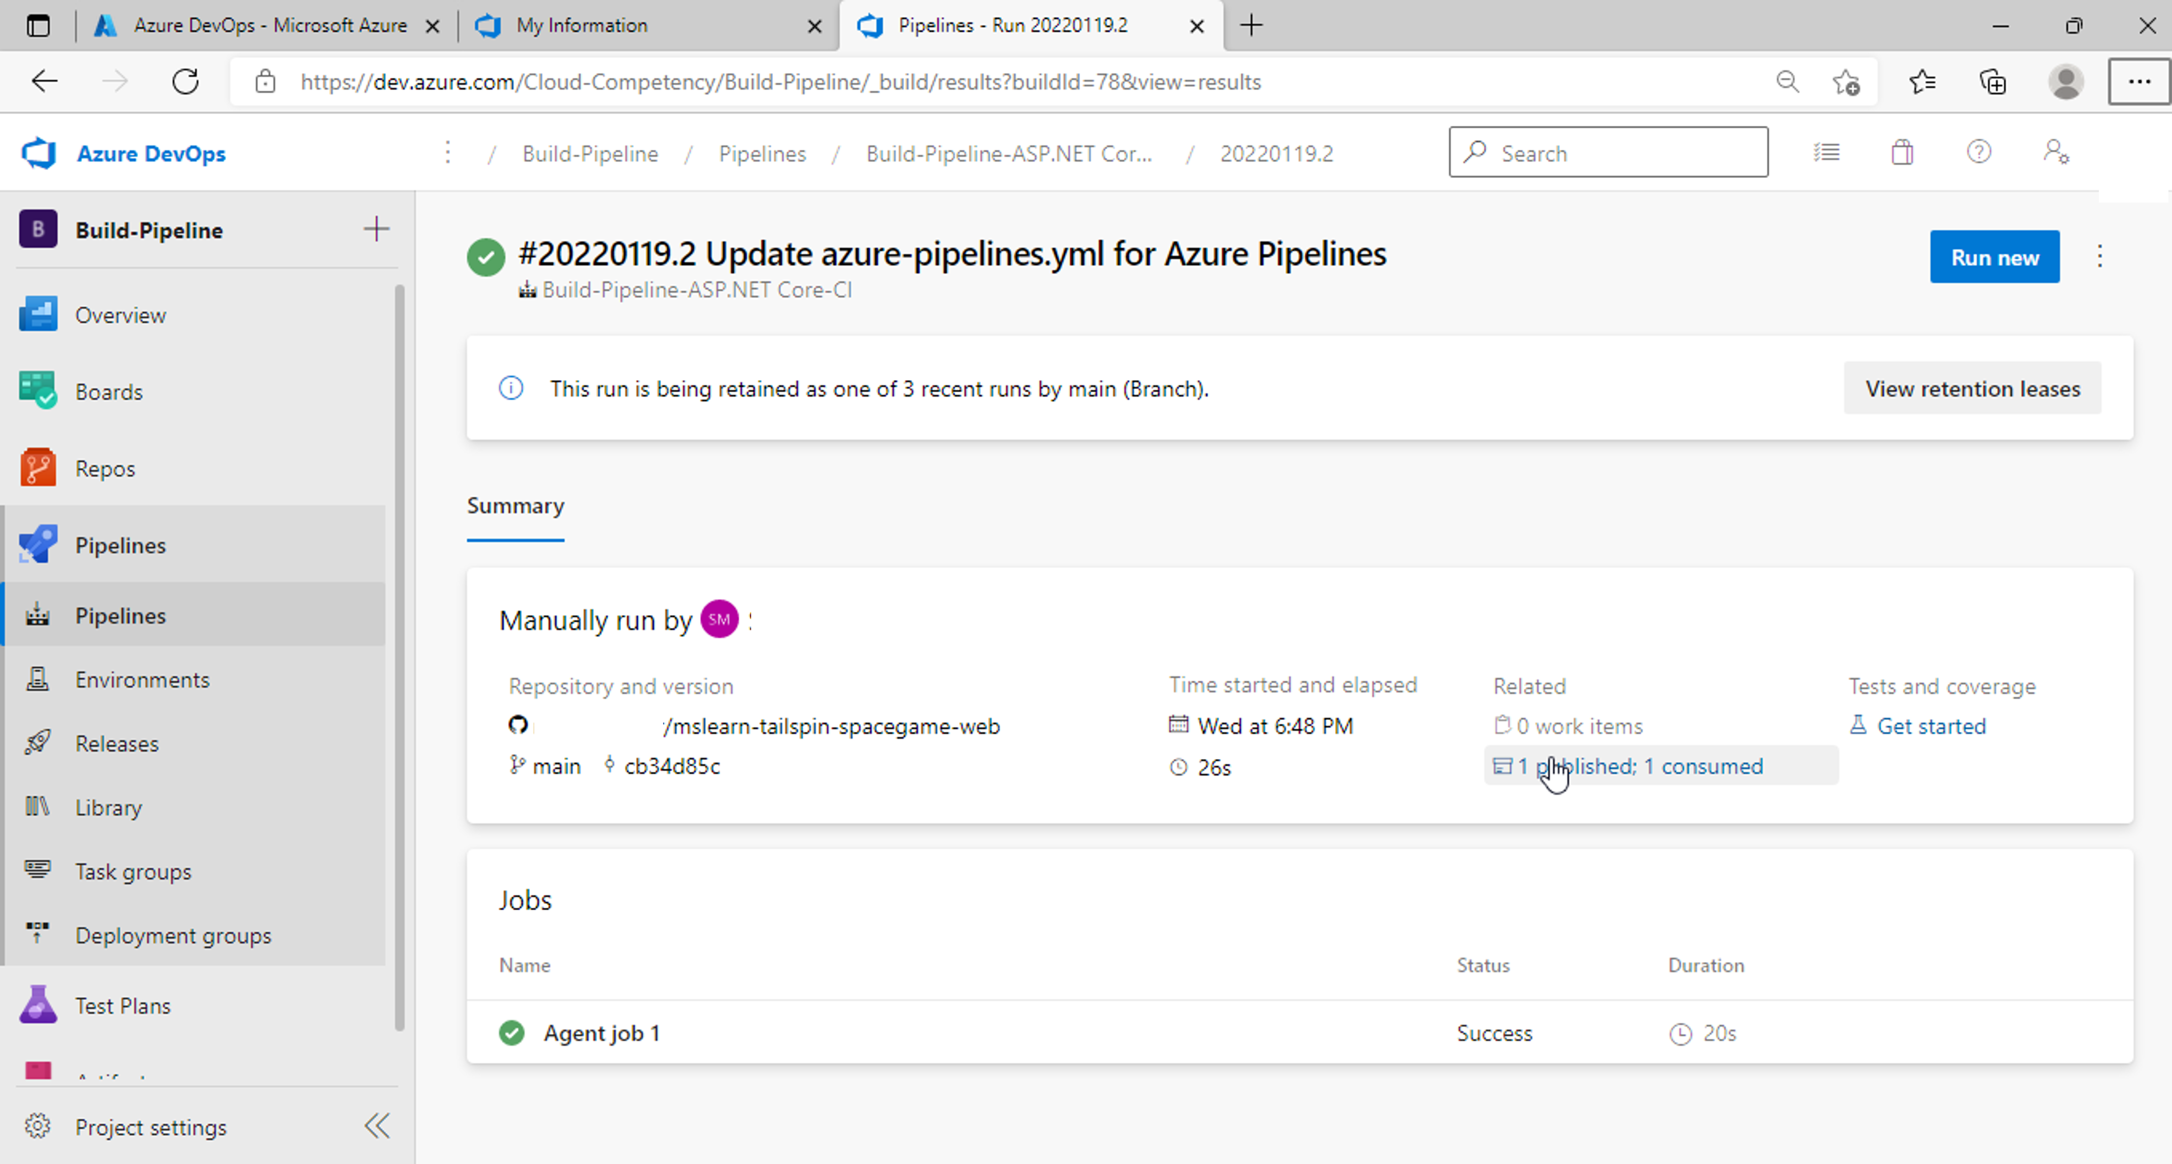This screenshot has height=1164, width=2172.
Task: Click the tab actions menu icon
Action: coord(38,26)
